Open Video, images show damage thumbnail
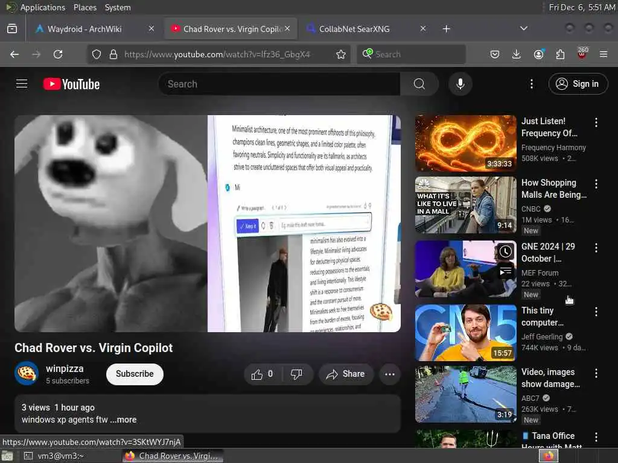618x463 pixels. click(465, 394)
